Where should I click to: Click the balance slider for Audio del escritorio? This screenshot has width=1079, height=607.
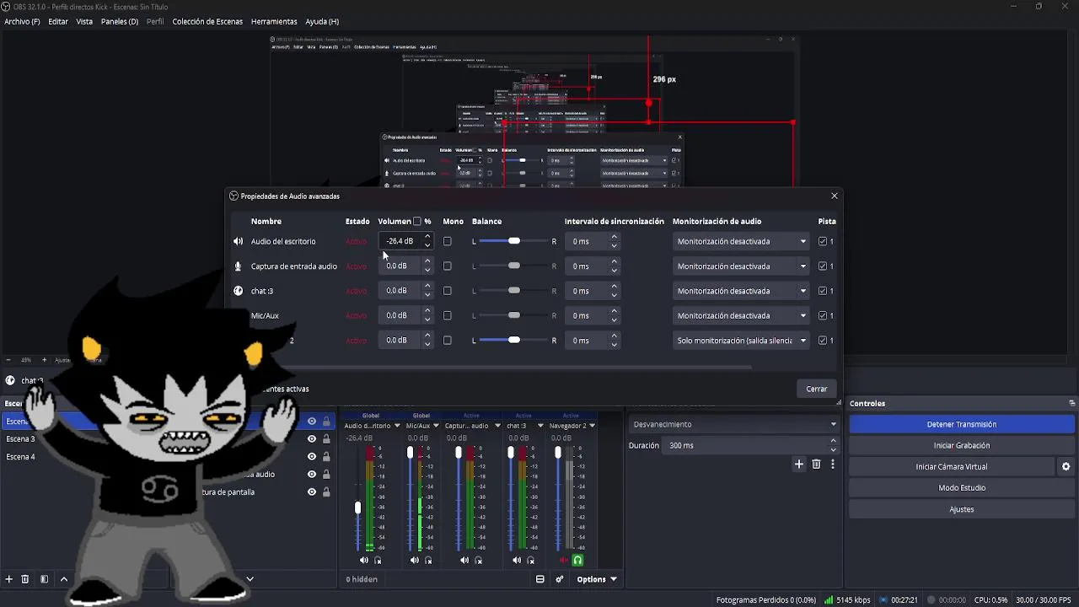(513, 241)
